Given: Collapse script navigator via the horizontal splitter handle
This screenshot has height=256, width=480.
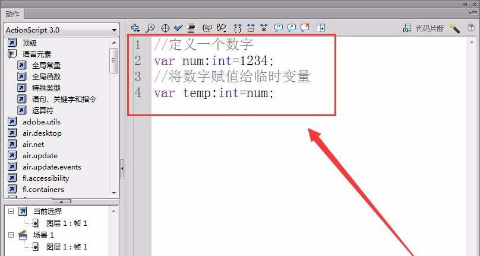Looking at the screenshot, I should [61, 201].
